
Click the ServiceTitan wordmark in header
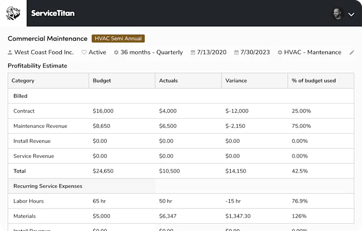click(53, 13)
